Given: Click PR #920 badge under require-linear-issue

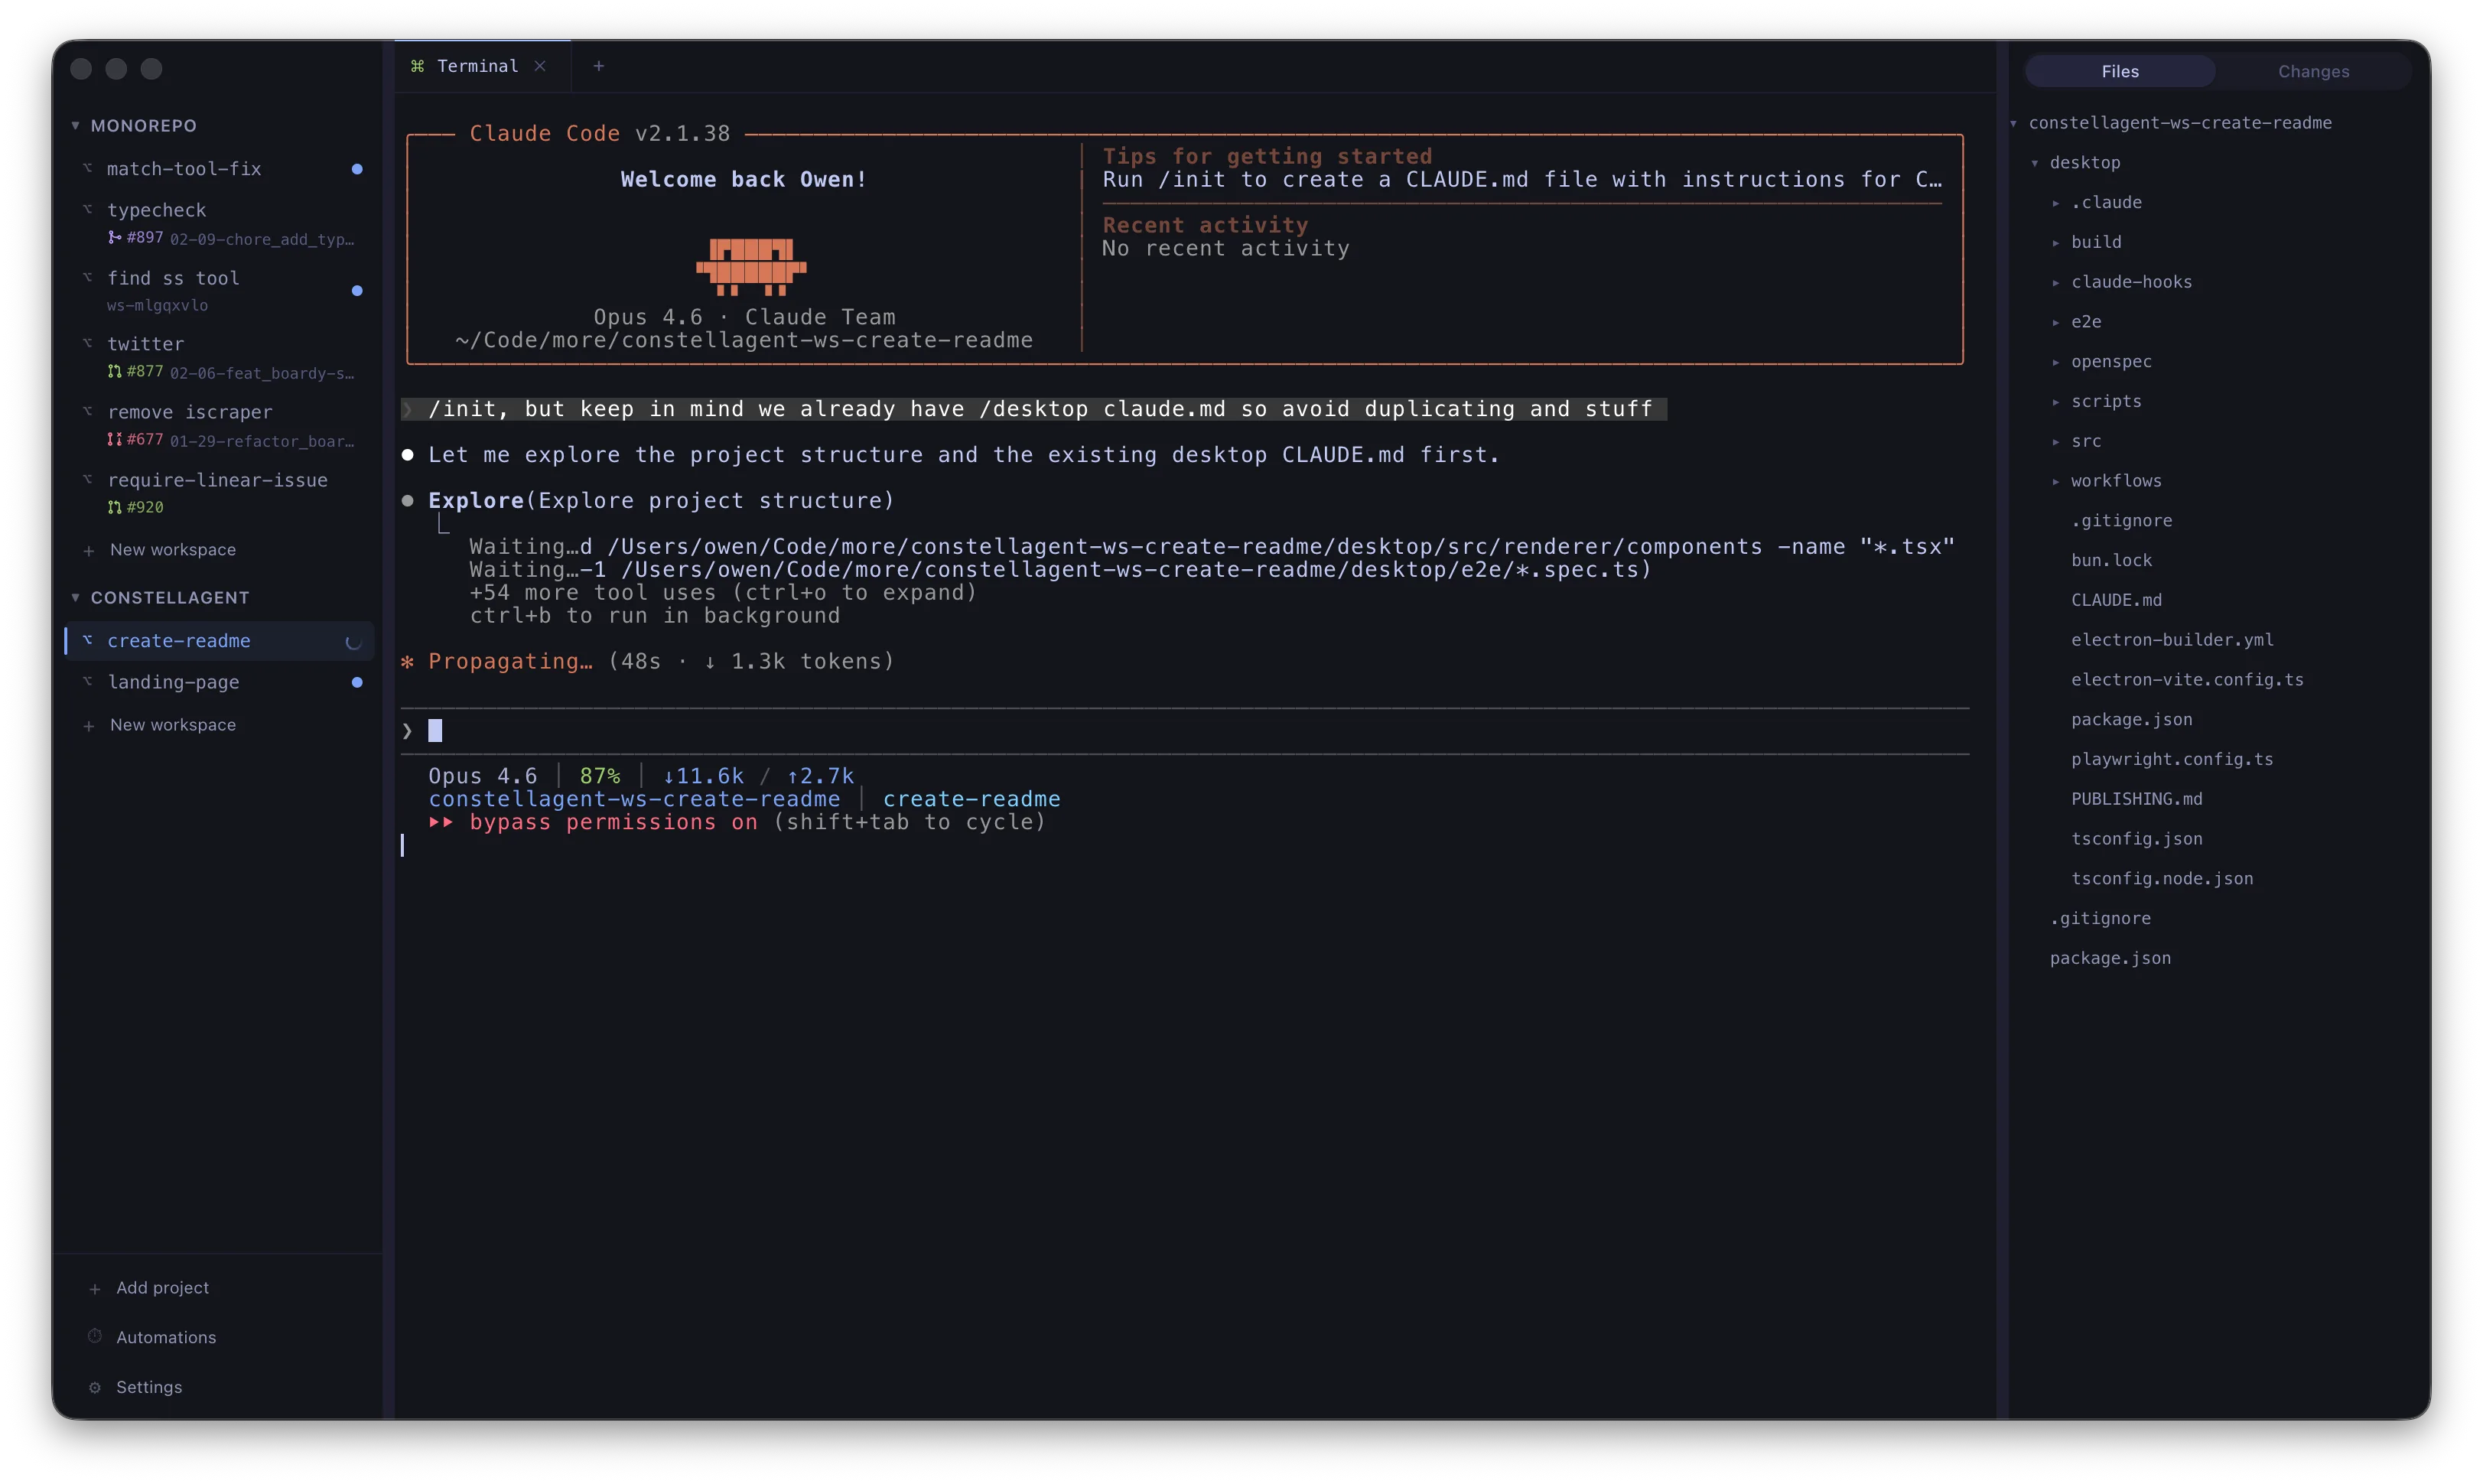Looking at the screenshot, I should (x=135, y=508).
